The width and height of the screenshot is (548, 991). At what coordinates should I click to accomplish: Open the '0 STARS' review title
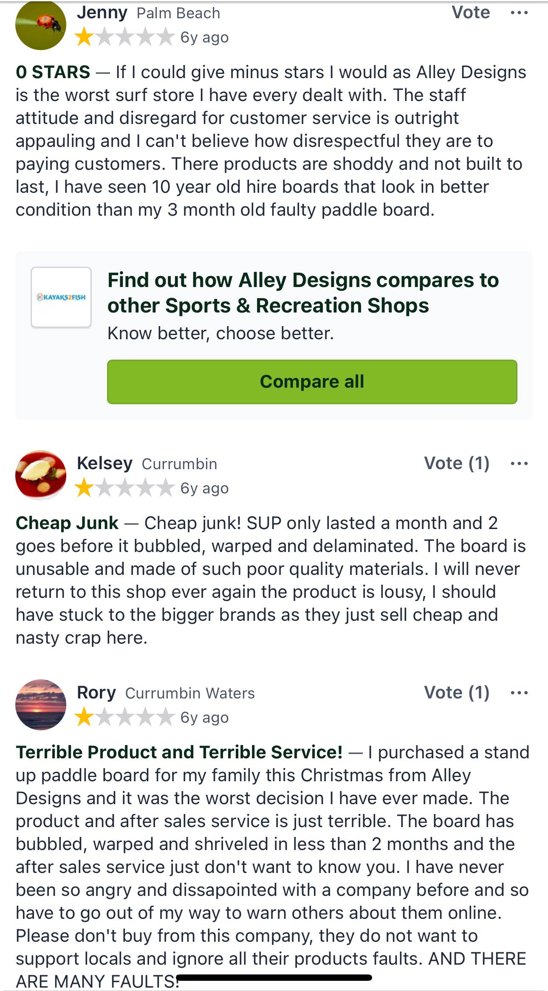(53, 72)
